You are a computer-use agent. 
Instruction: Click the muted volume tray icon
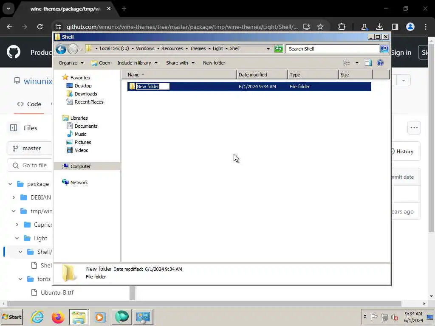(394, 317)
